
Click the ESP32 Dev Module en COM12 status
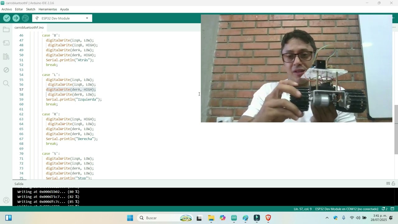click(x=347, y=209)
